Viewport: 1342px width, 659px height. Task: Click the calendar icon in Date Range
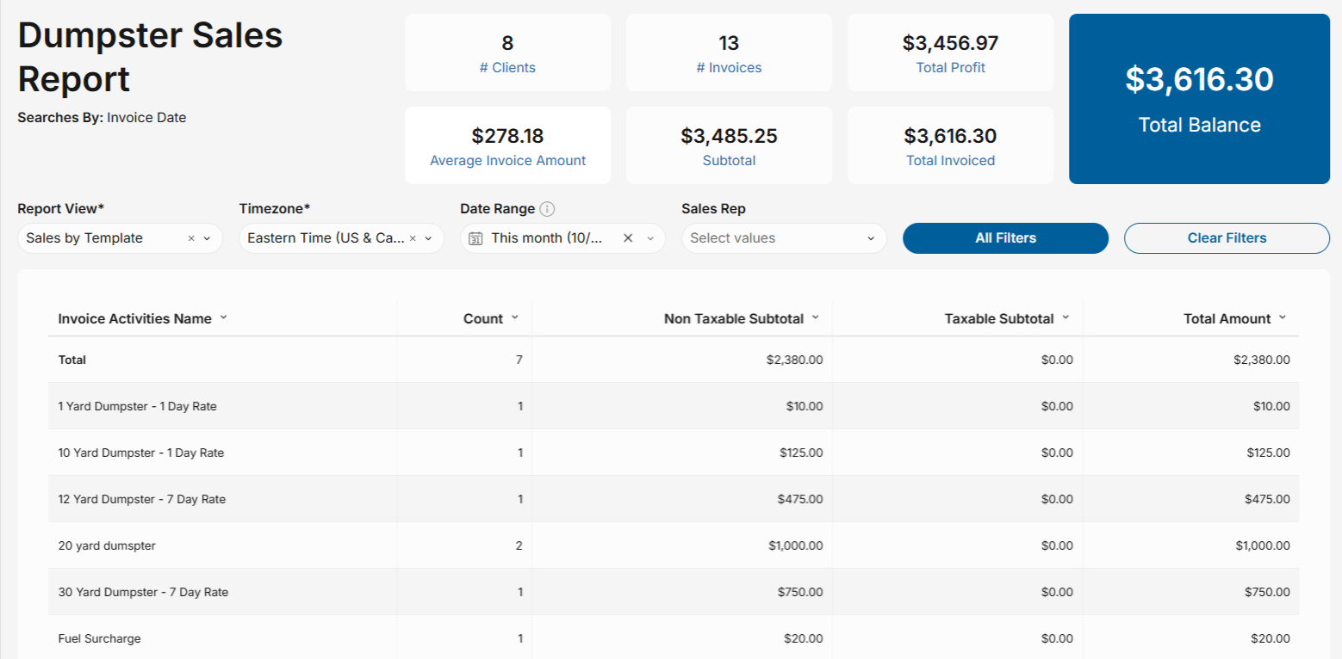coord(475,238)
